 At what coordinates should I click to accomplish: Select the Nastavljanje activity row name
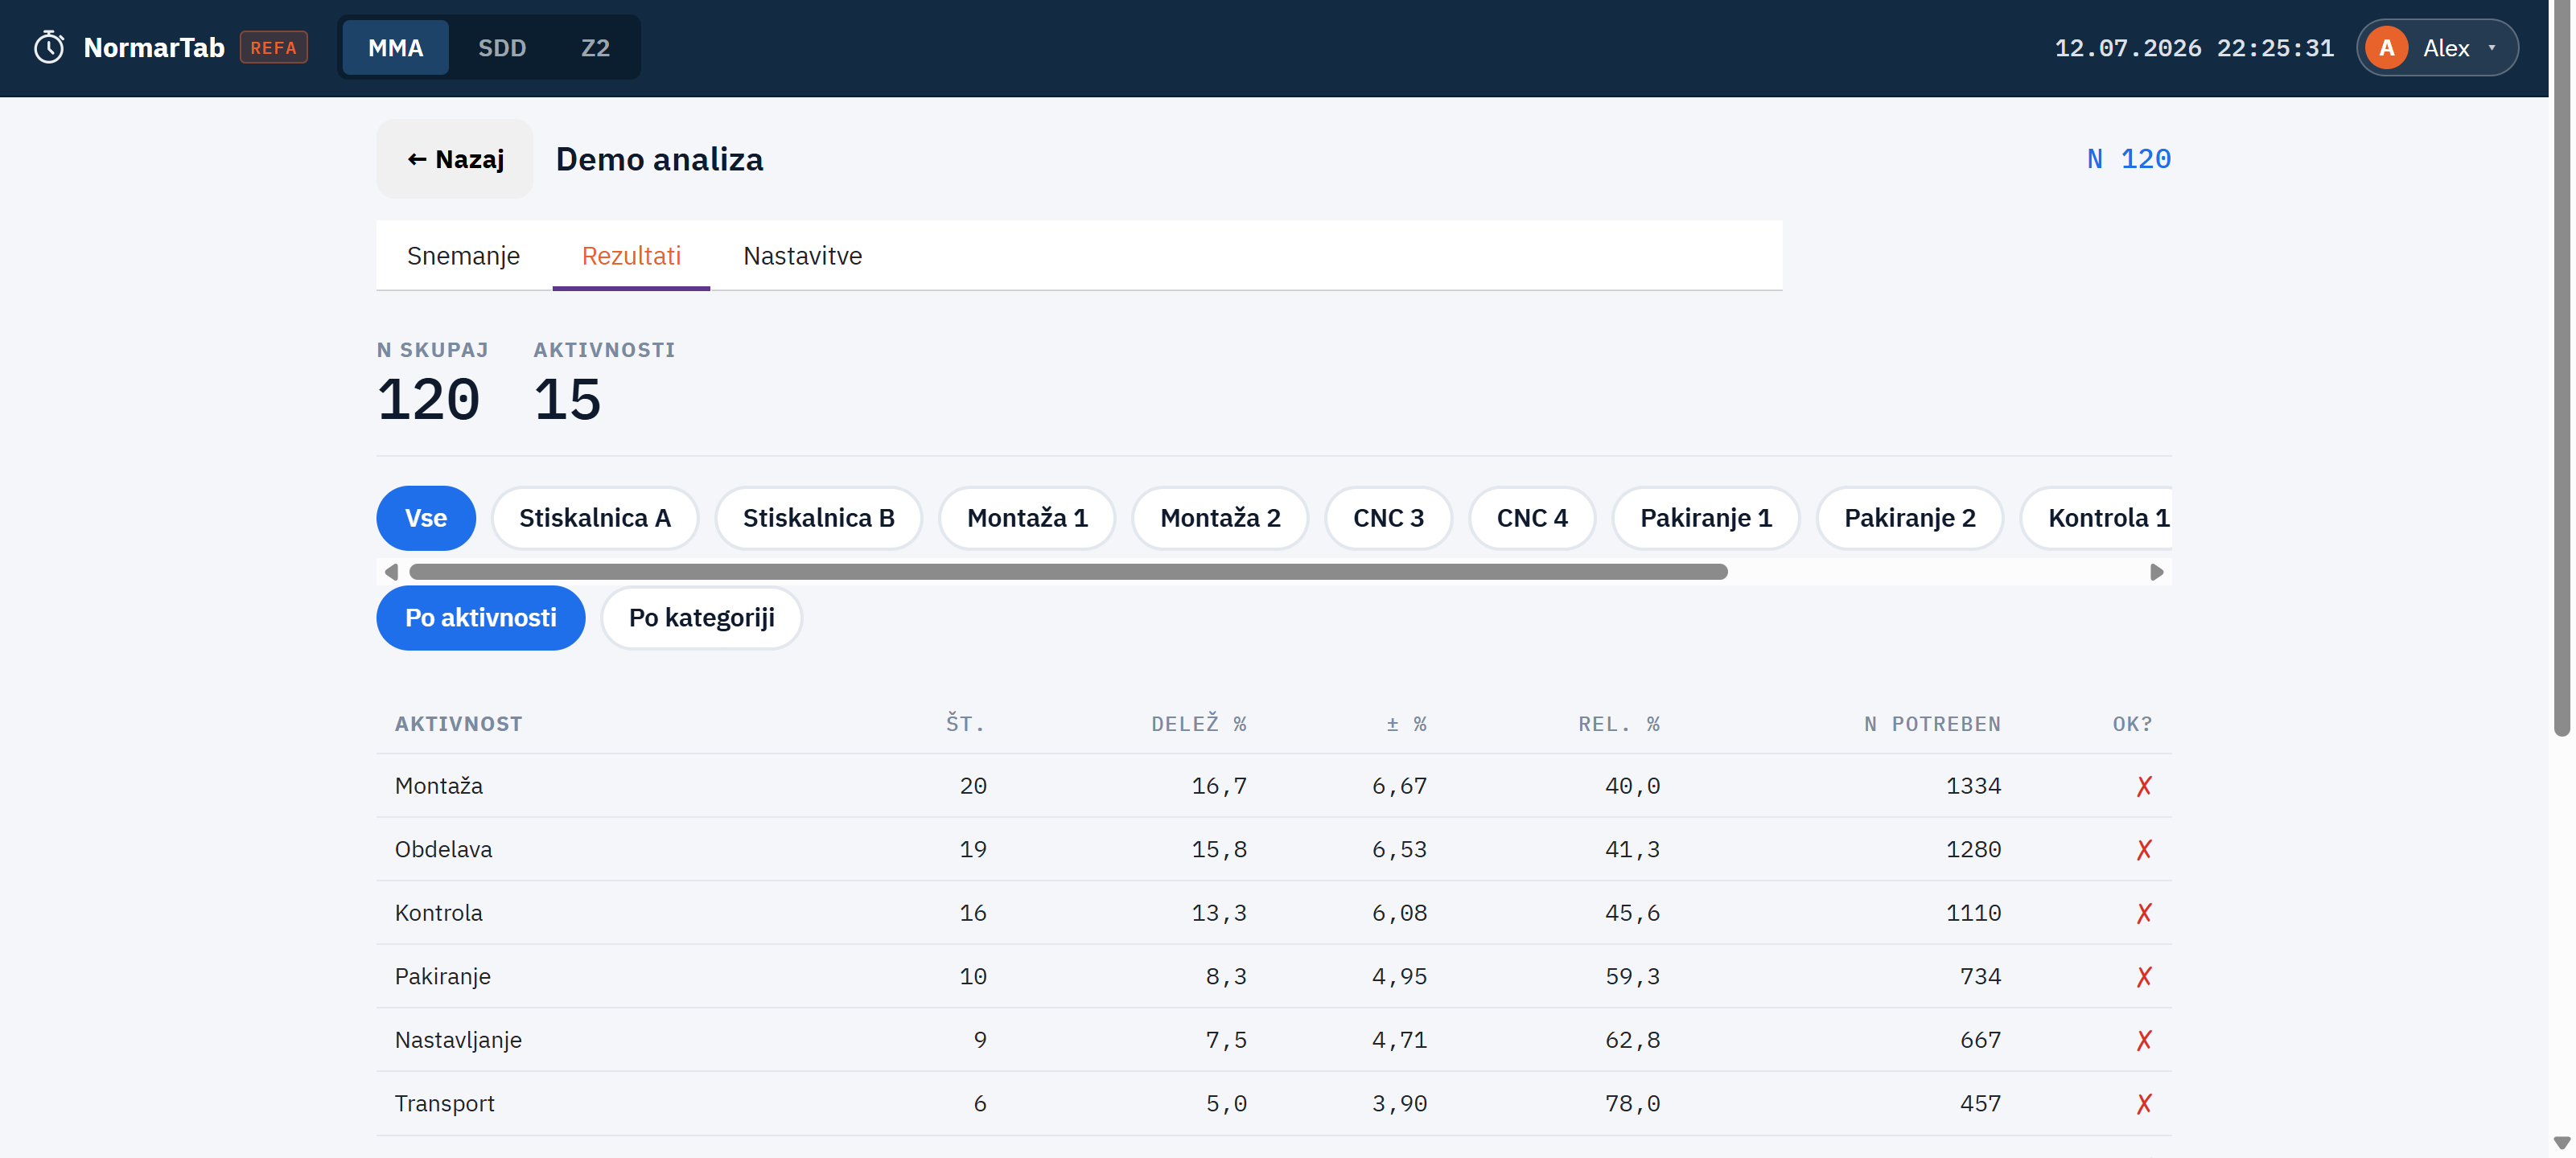coord(458,1040)
